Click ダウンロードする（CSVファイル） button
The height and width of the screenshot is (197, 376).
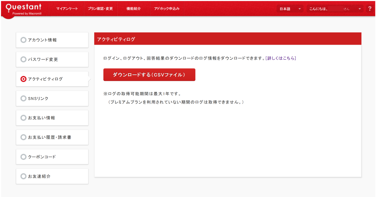tap(149, 75)
